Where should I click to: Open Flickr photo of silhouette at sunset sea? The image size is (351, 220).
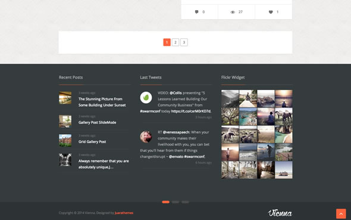(284, 98)
